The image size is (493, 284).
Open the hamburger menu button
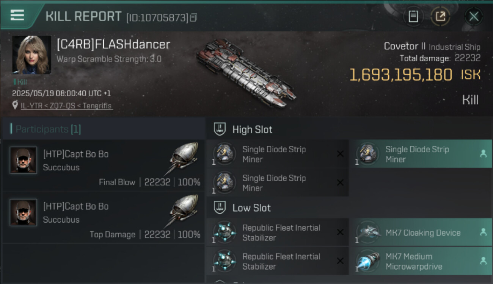coord(17,15)
